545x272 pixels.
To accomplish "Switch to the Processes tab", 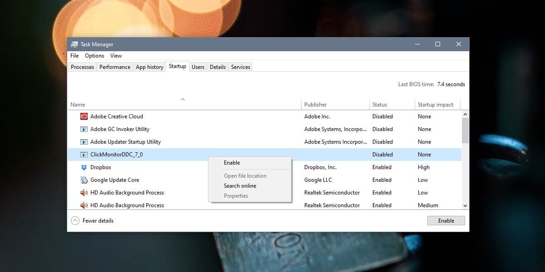I will [x=82, y=67].
